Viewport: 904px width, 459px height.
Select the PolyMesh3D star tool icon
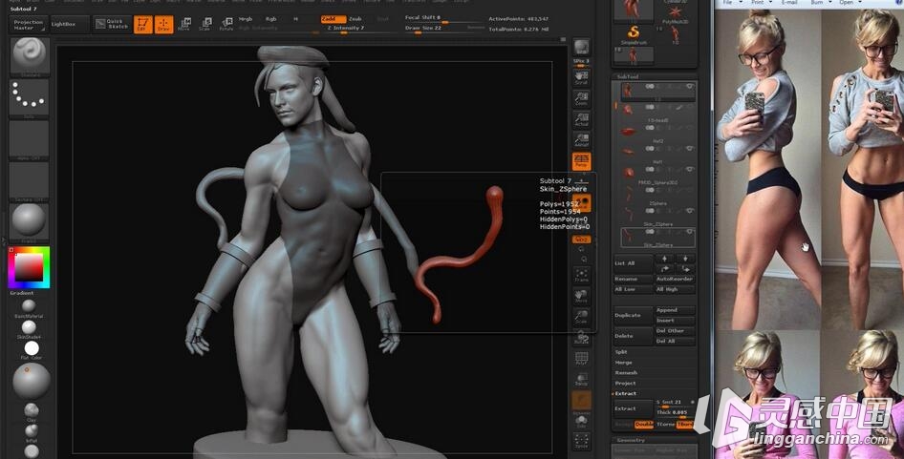[675, 13]
